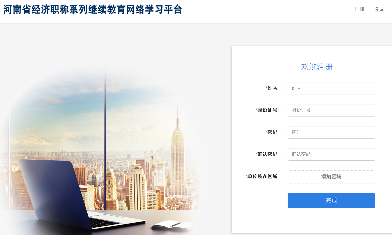Click the *确认密码 field label
The height and width of the screenshot is (235, 392).
pyautogui.click(x=267, y=154)
